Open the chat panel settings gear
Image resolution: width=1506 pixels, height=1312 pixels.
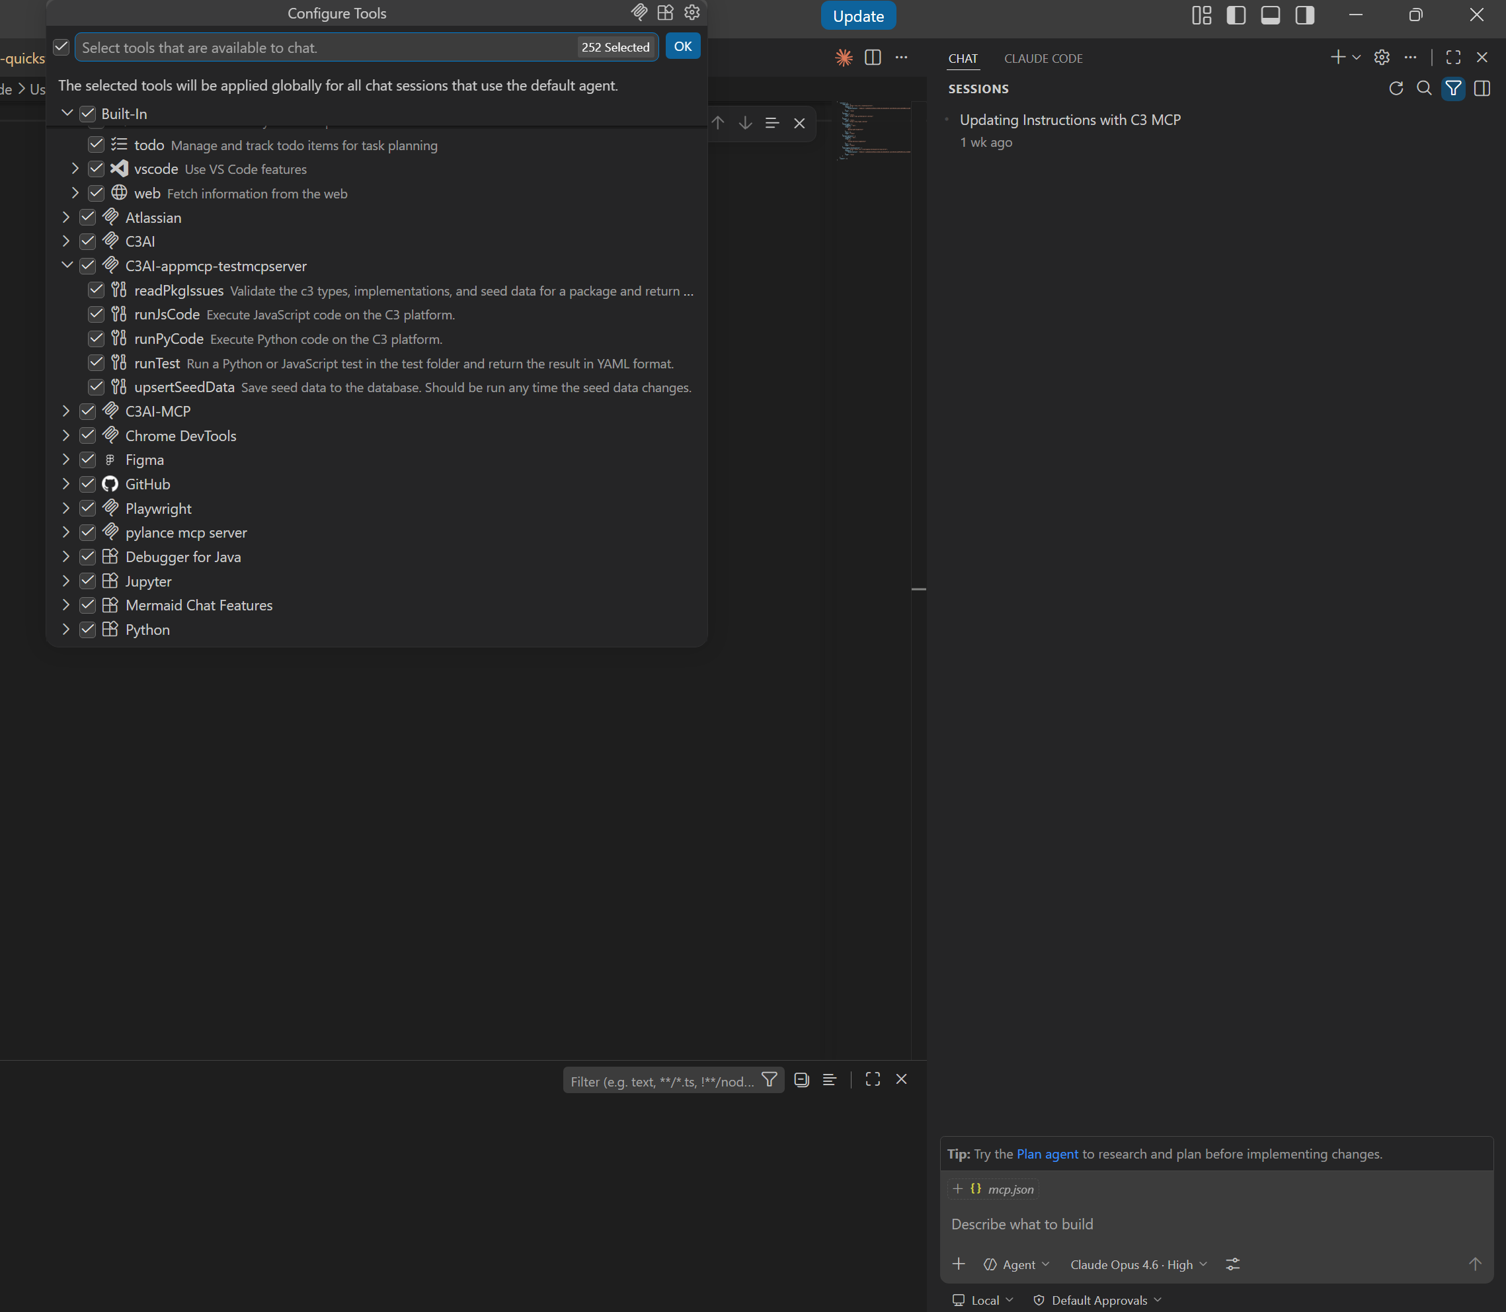pyautogui.click(x=1382, y=57)
